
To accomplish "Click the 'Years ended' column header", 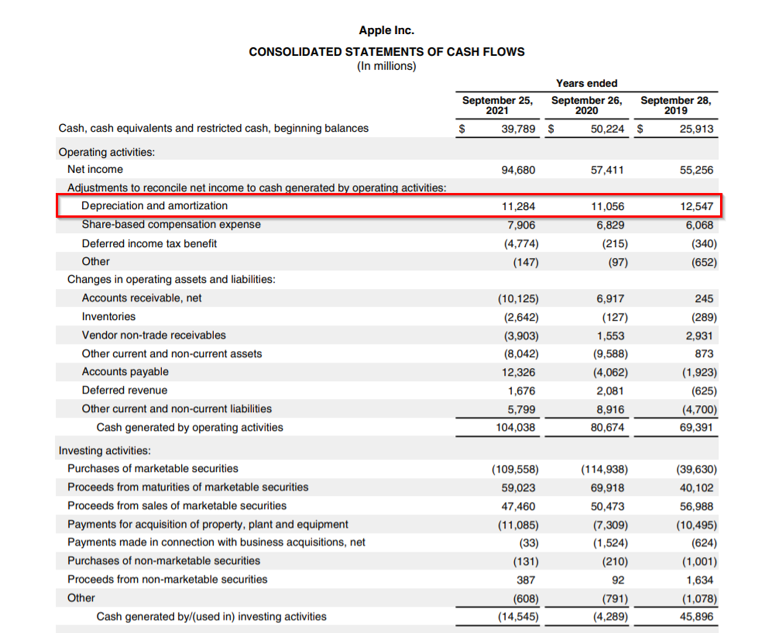I will tap(586, 83).
